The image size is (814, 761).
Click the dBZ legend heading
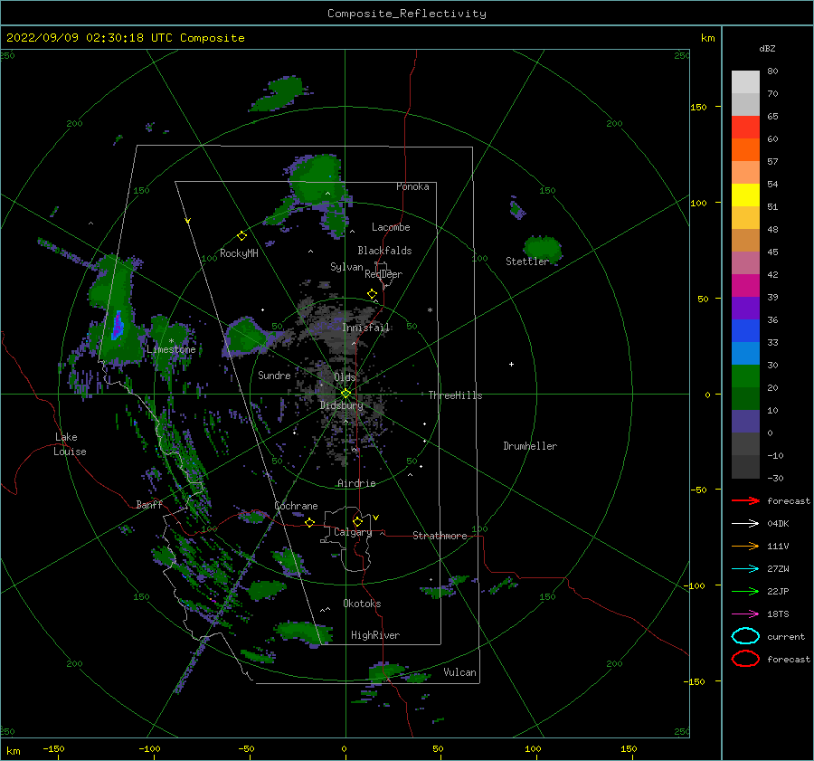tap(767, 48)
